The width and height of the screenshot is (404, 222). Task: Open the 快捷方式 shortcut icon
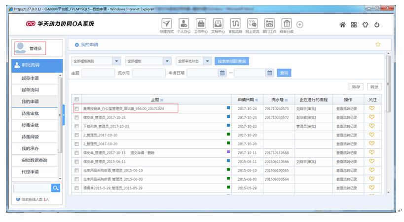point(166,24)
